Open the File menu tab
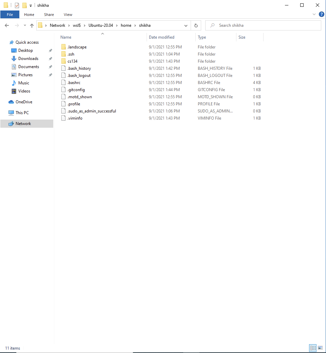Image resolution: width=326 pixels, height=353 pixels. (10, 15)
